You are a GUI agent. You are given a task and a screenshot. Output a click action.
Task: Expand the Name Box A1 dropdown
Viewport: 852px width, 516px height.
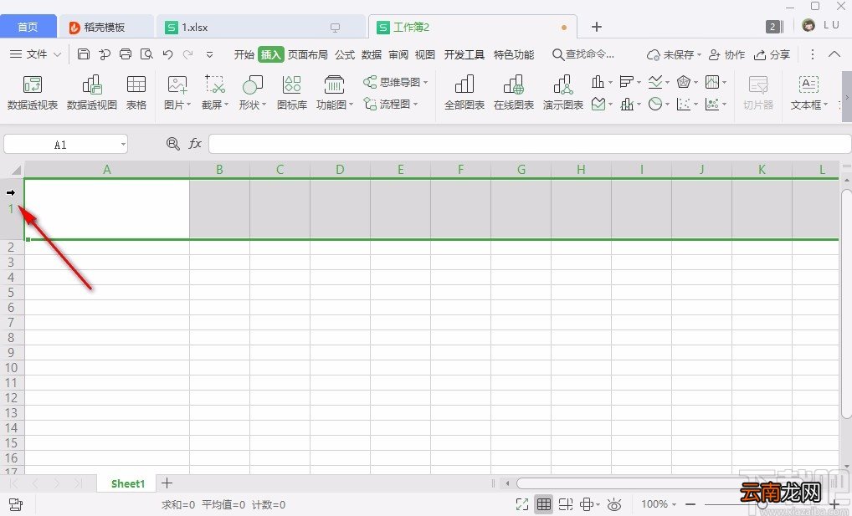pos(123,145)
